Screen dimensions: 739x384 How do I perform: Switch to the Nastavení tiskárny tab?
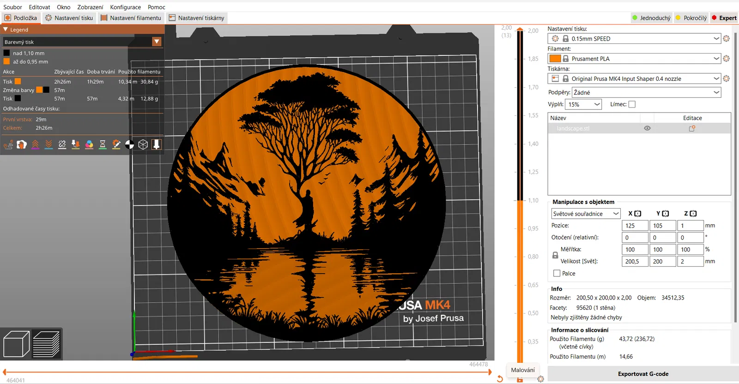tap(196, 18)
